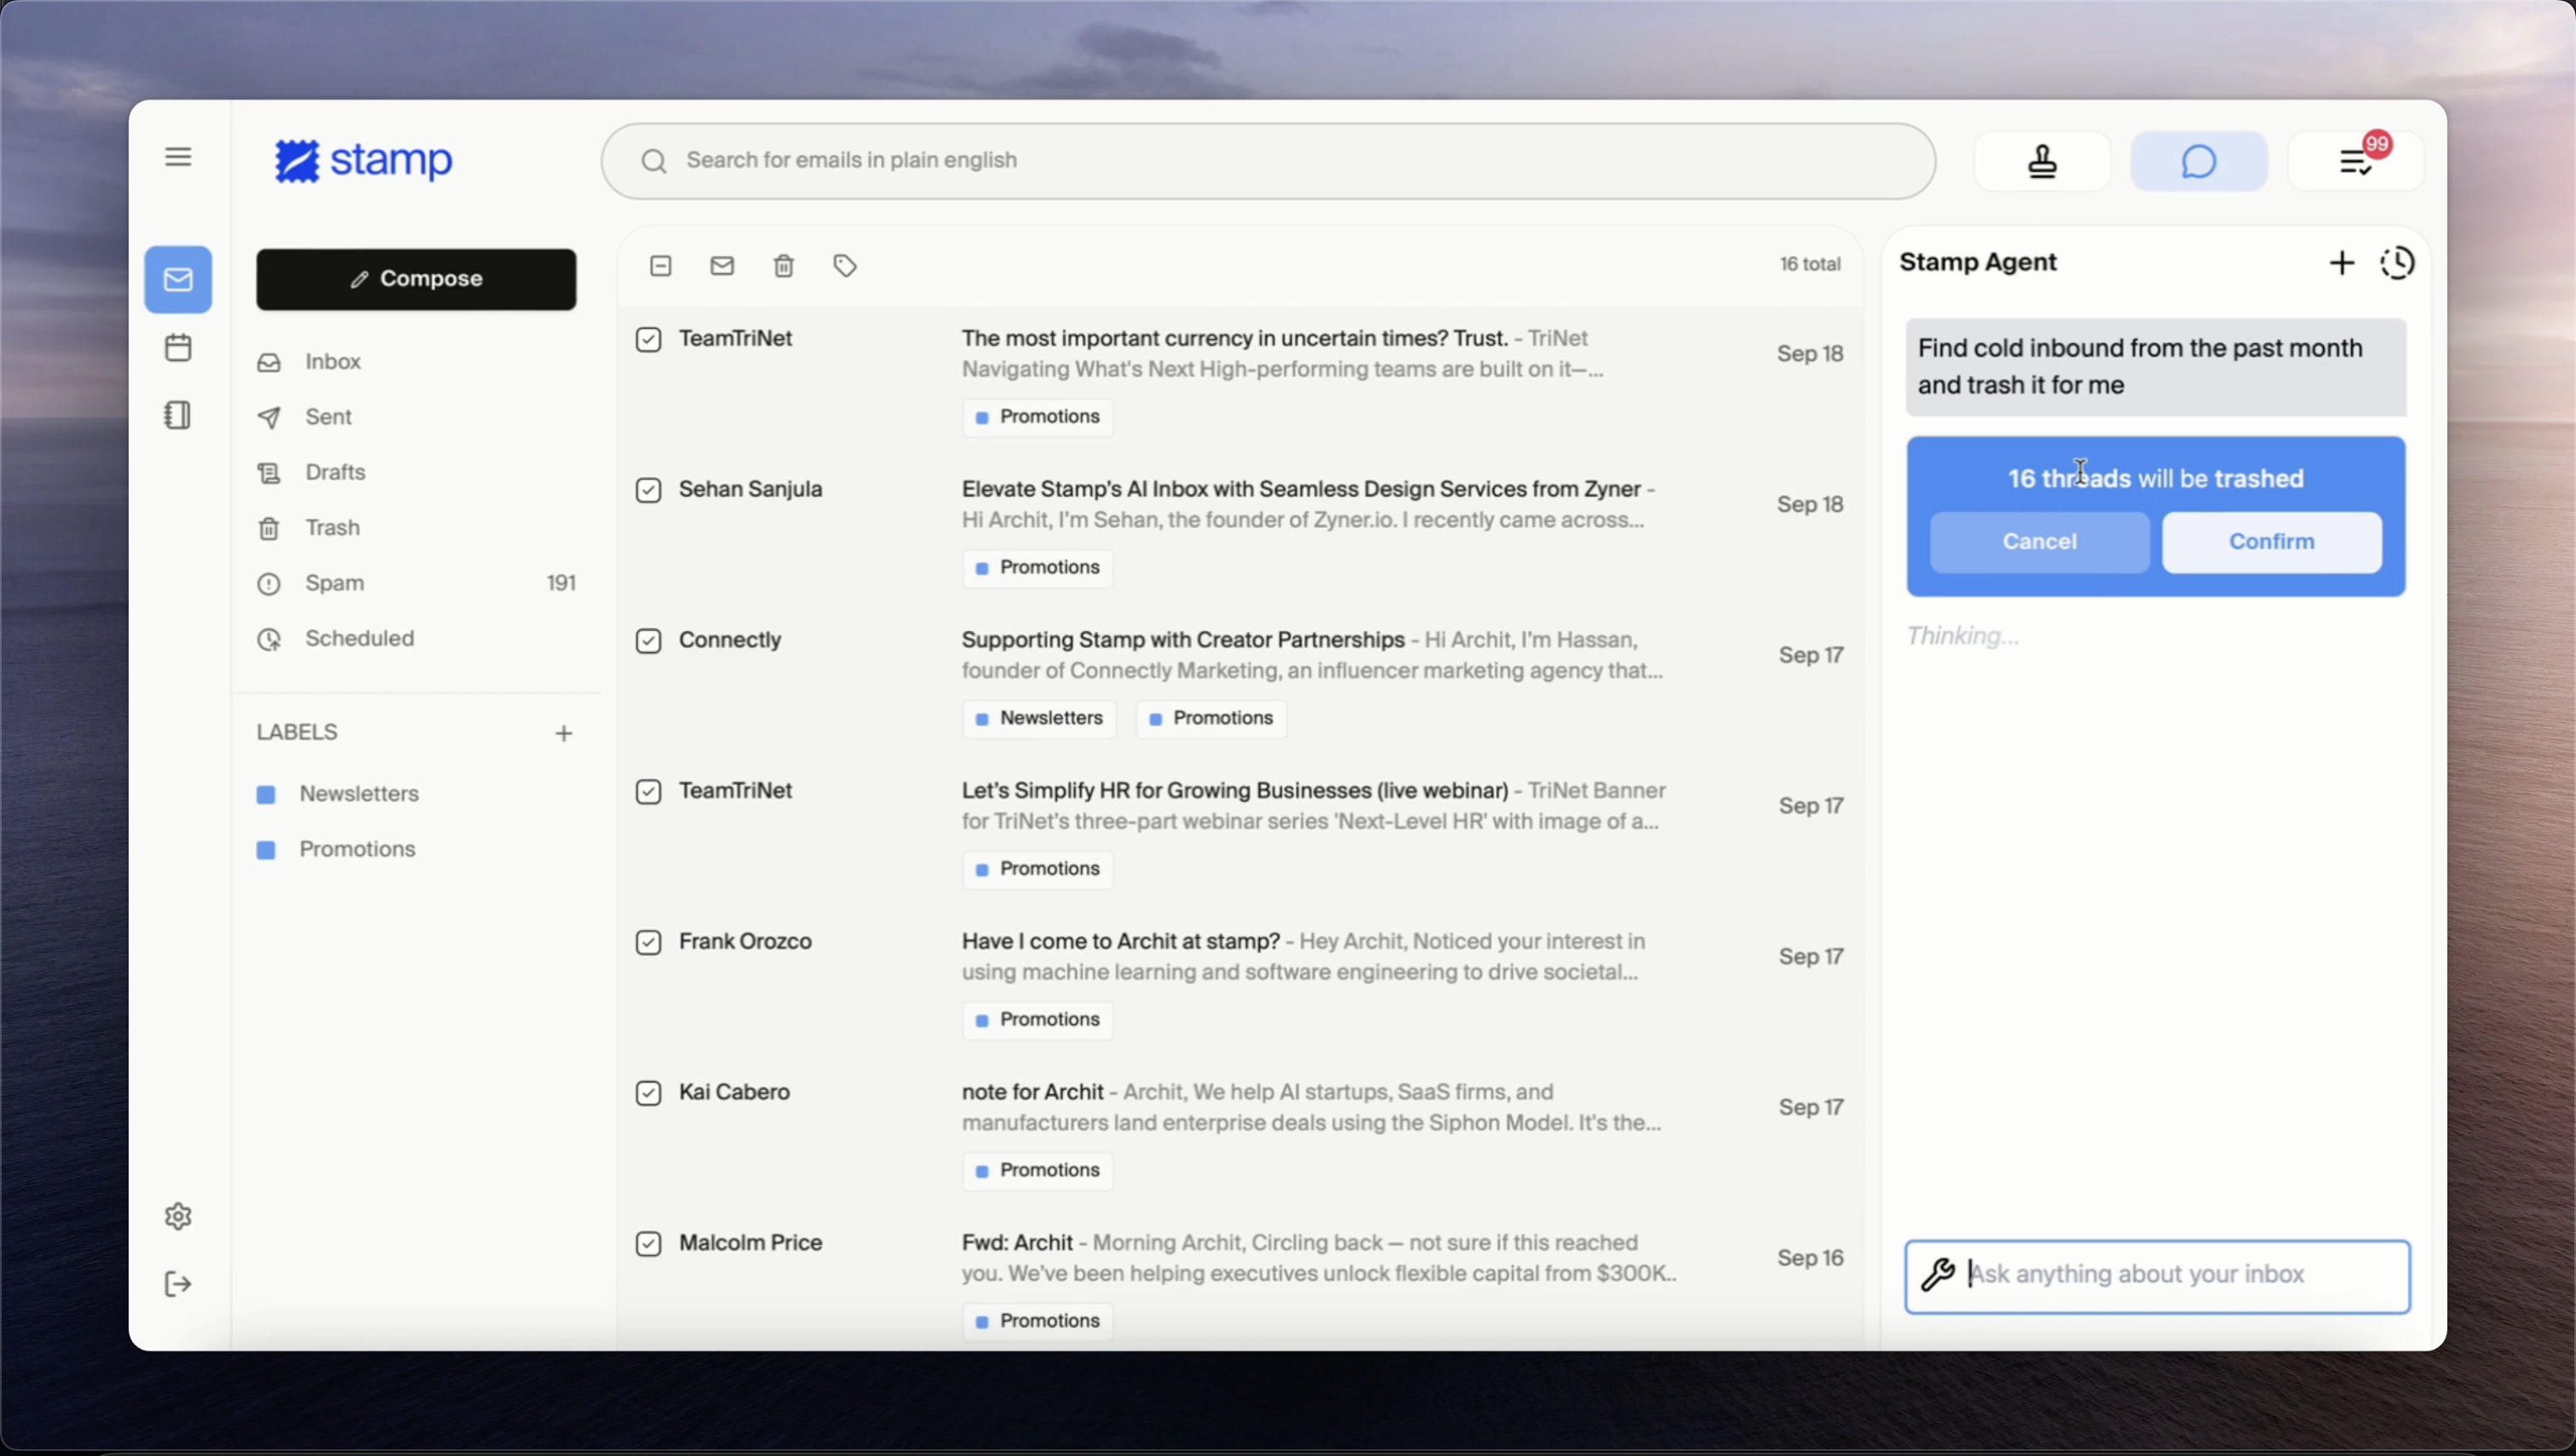Open the calendar icon in left rail
2576x1456 pixels.
(x=178, y=348)
